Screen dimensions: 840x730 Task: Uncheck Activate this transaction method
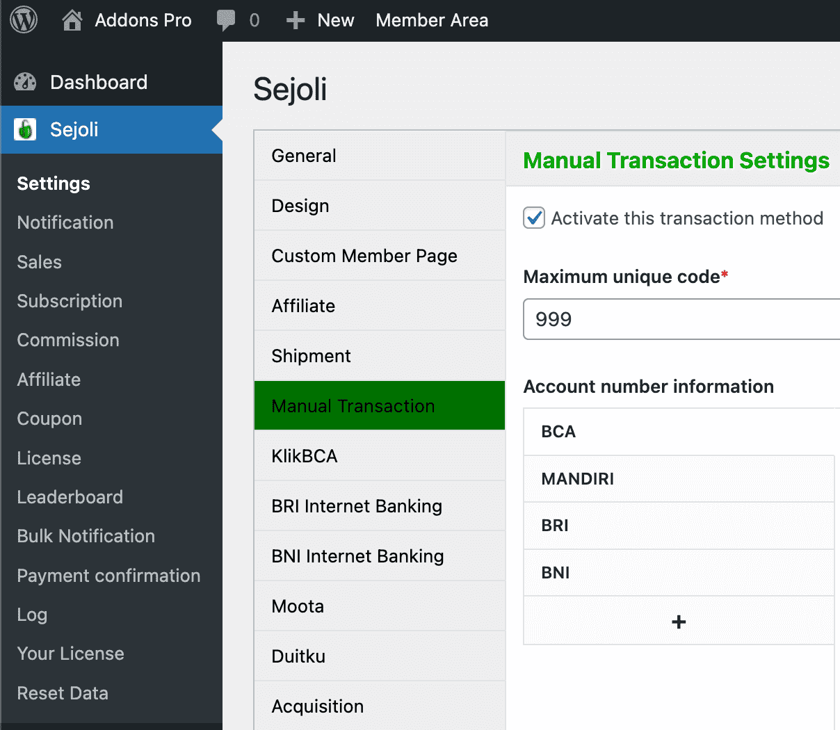coord(534,218)
